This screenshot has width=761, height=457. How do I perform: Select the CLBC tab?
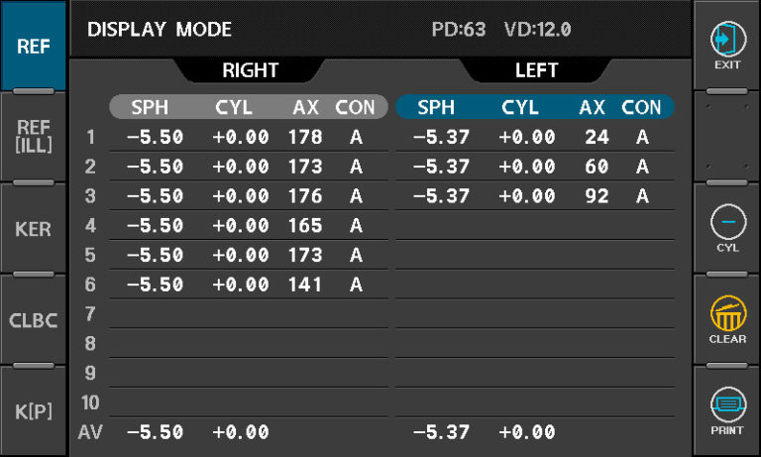(x=33, y=320)
